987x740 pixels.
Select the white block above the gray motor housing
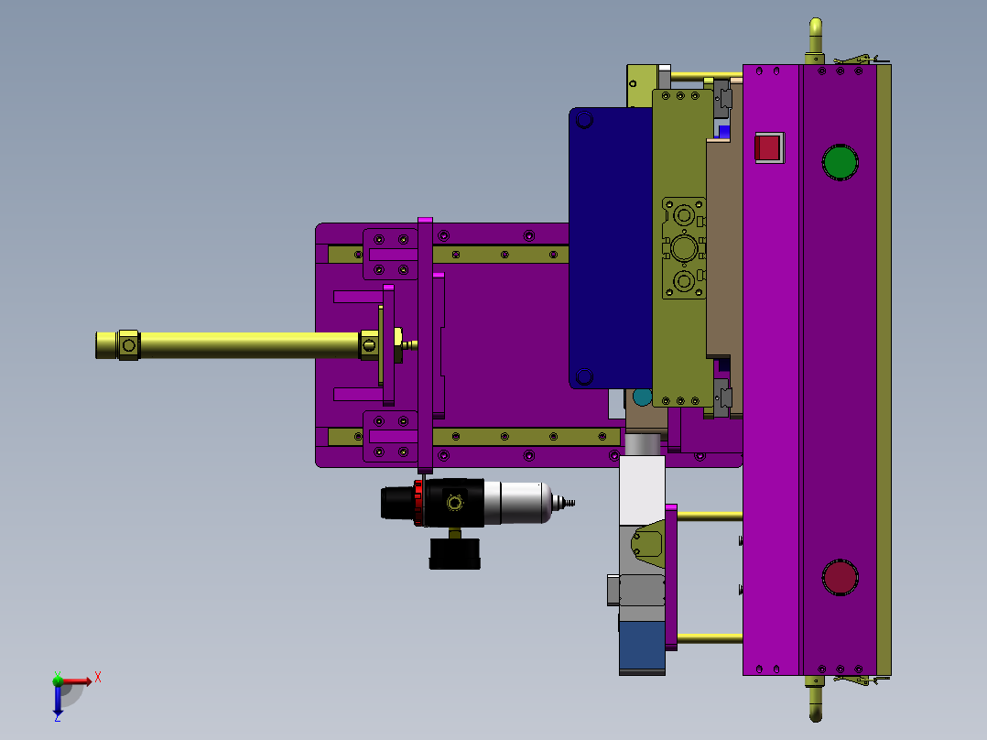(x=642, y=491)
